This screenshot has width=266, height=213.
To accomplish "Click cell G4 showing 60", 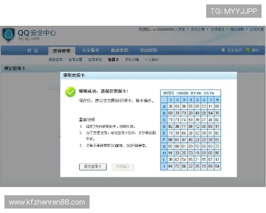I will 191,146.
